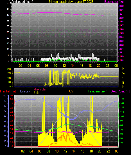
Task: Click 0.1 on the rainfall axis
Action: pyautogui.click(x=12, y=142)
